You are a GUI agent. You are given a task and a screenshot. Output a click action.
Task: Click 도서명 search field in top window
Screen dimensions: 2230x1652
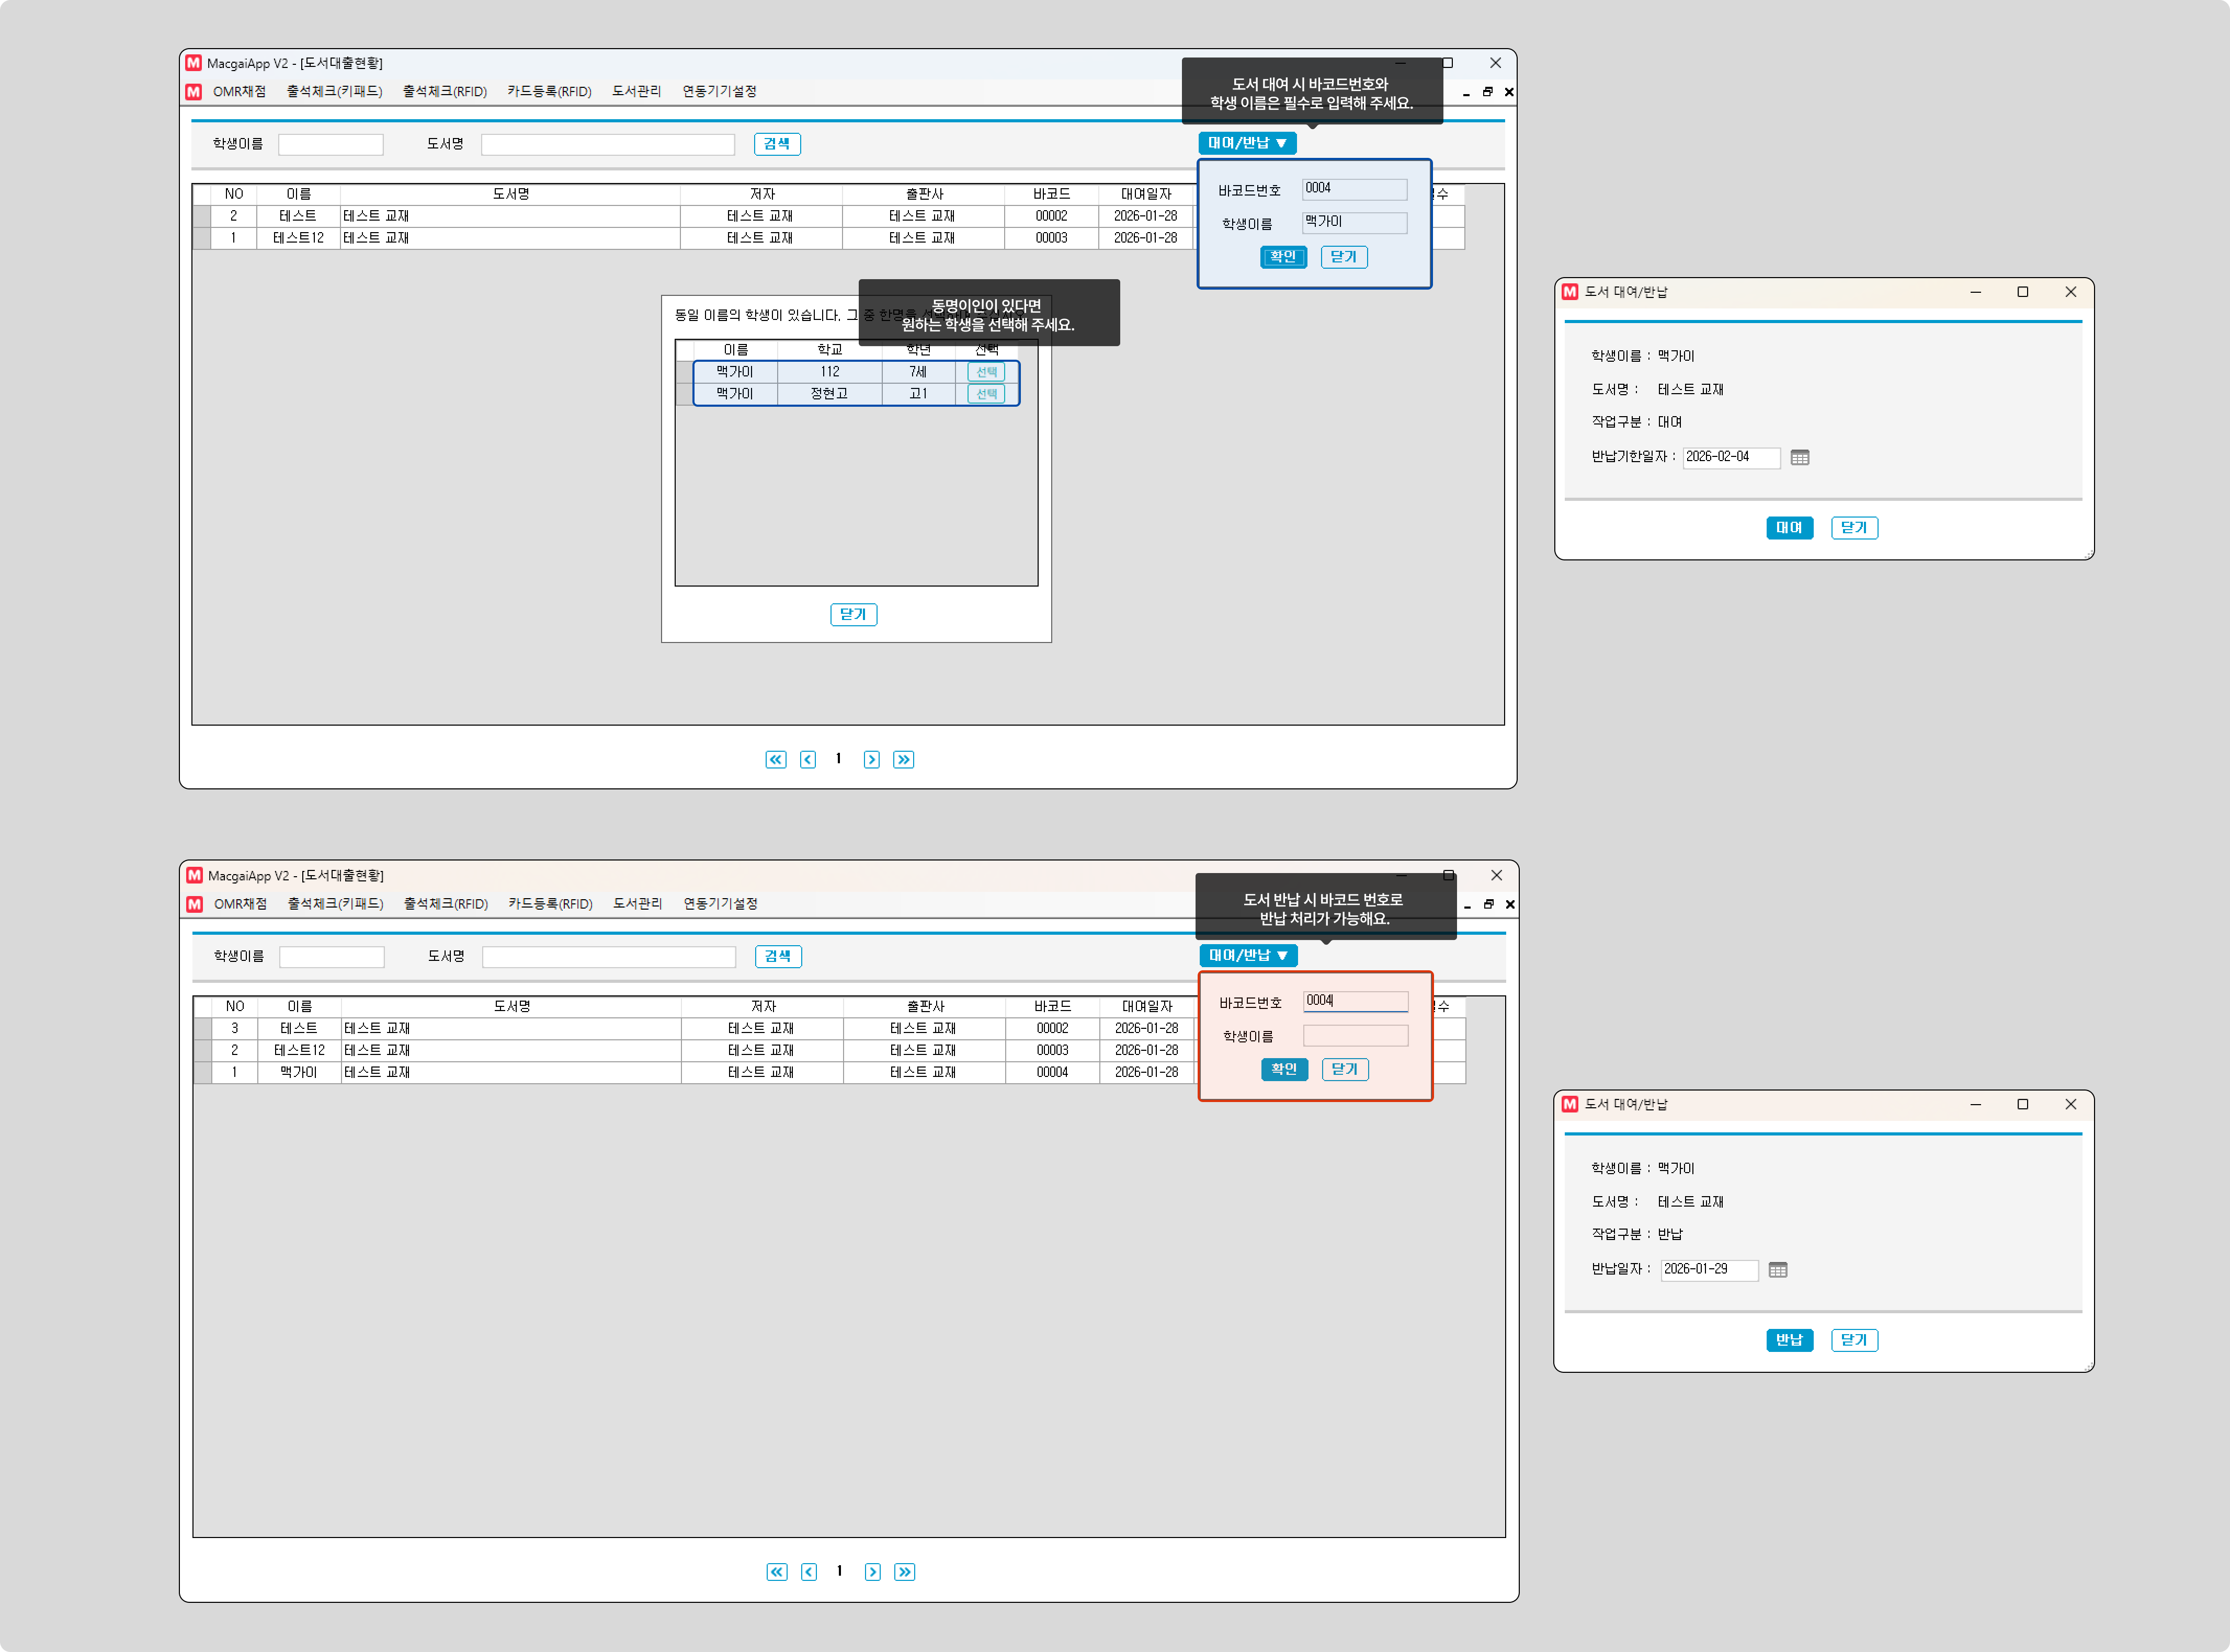[x=607, y=145]
